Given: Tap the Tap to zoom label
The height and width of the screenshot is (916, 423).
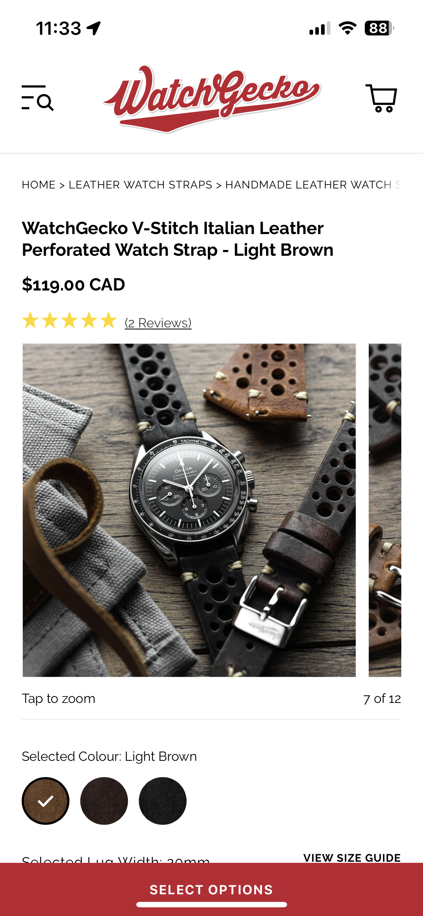Looking at the screenshot, I should 59,699.
